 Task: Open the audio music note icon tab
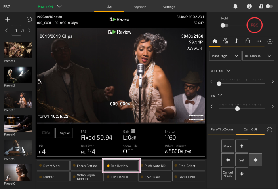[237, 41]
